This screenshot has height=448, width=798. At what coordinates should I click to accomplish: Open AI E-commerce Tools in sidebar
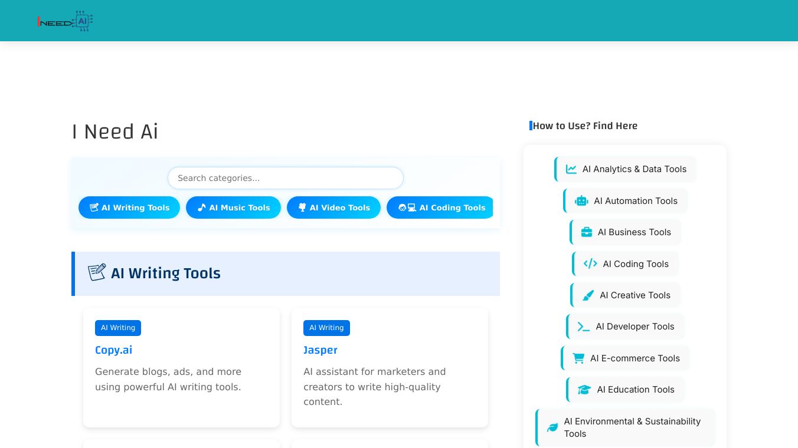(x=626, y=358)
